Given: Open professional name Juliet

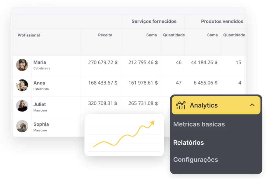Looking at the screenshot, I should [40, 104].
